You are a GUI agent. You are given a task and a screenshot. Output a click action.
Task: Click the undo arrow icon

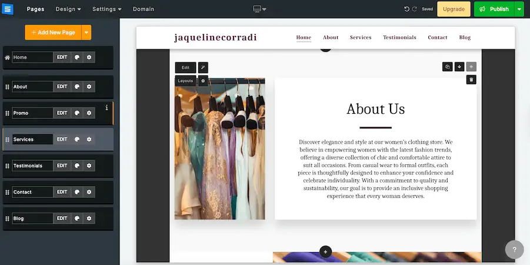click(x=406, y=9)
